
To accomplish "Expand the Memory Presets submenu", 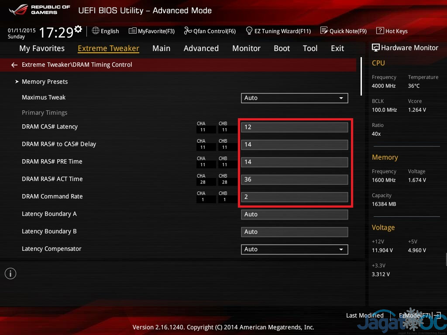I will coord(45,82).
